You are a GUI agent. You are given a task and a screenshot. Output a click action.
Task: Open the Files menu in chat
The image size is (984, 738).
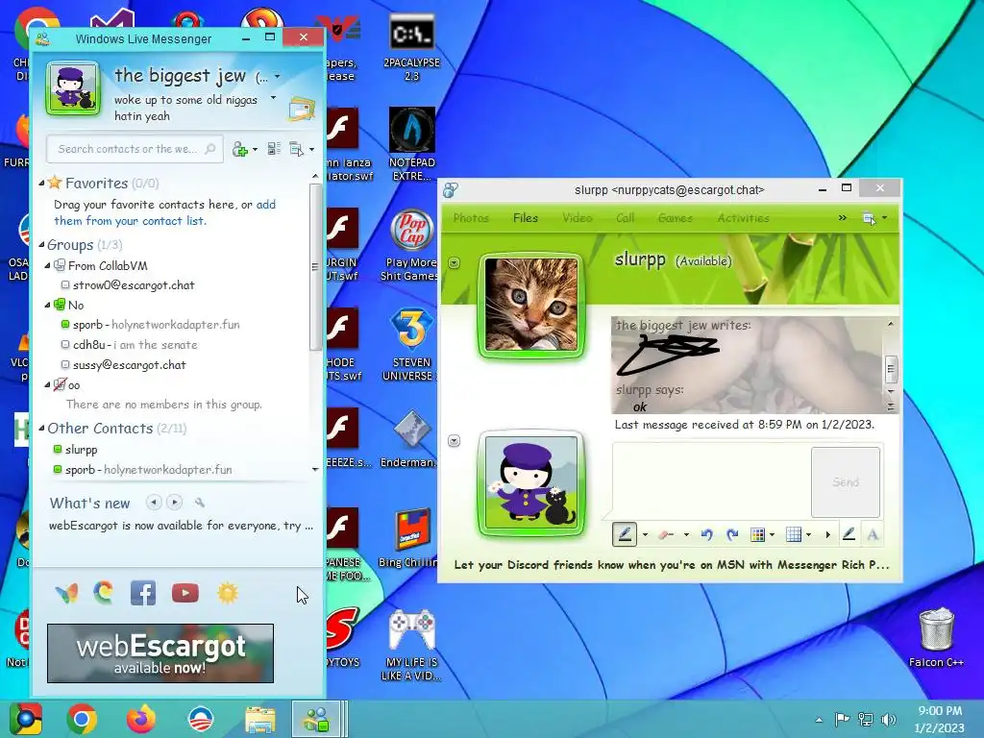(x=526, y=218)
